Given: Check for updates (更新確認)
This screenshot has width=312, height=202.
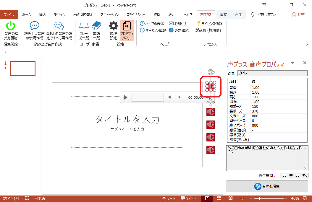Looking at the screenshot, I should click(x=179, y=30).
